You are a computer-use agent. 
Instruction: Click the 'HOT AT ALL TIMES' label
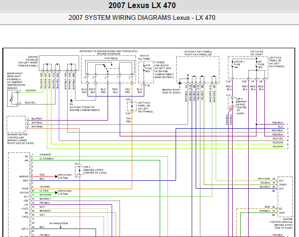tap(144, 57)
